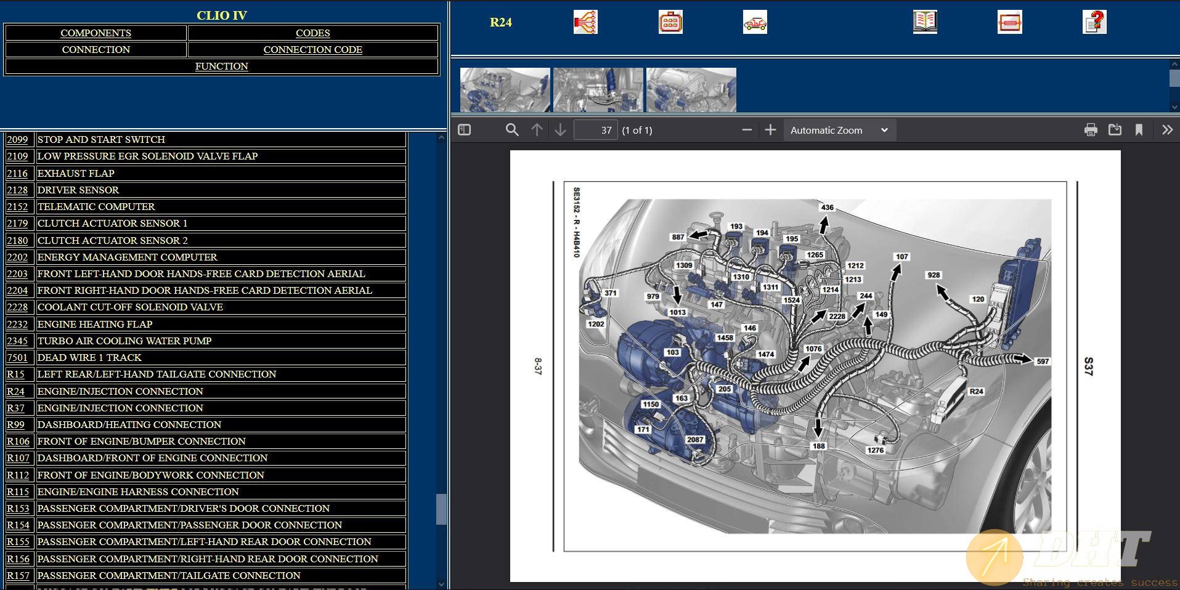Image resolution: width=1180 pixels, height=590 pixels.
Task: Click connection link R107
Action: (x=18, y=458)
